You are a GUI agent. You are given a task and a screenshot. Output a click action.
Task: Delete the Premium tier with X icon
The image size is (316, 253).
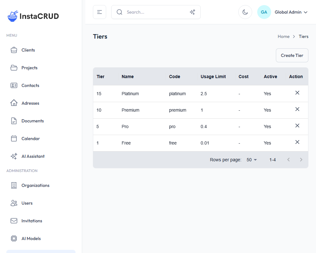pyautogui.click(x=297, y=109)
